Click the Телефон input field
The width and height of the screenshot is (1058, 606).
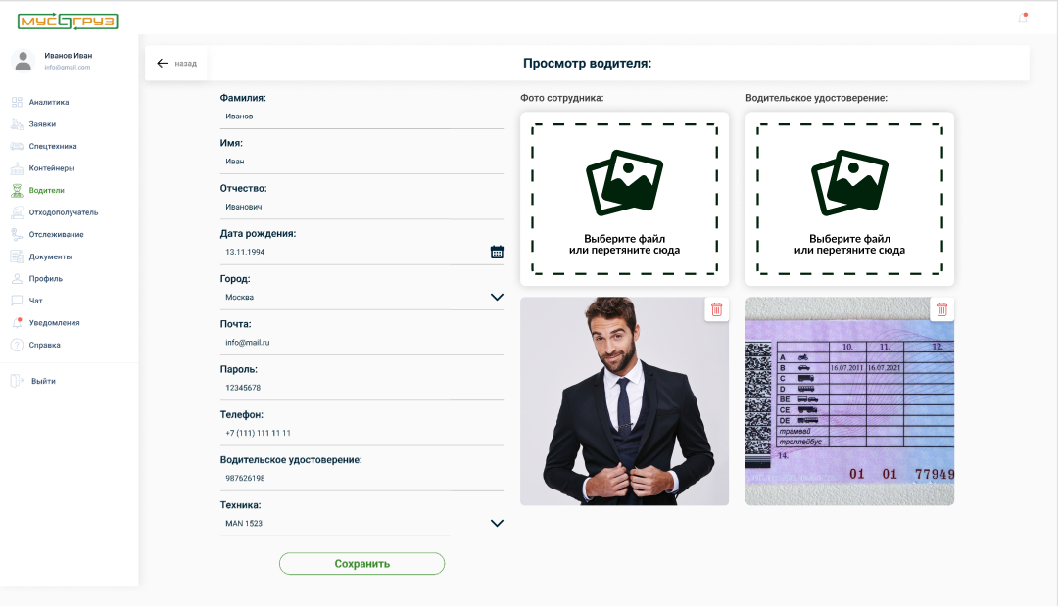361,433
